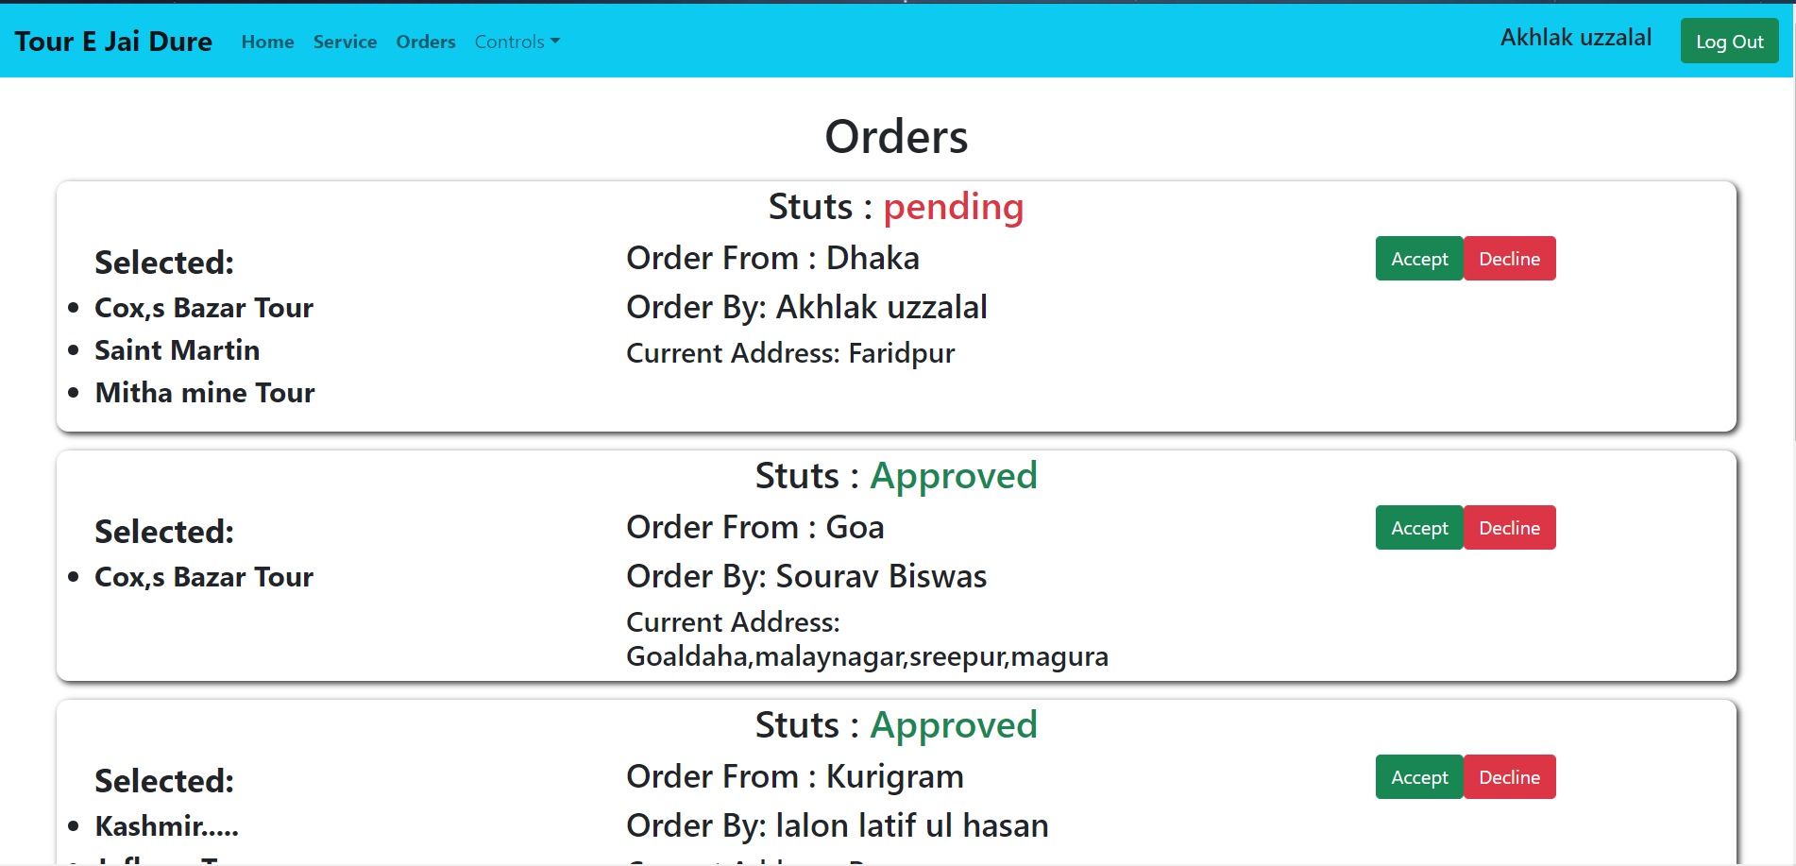This screenshot has height=866, width=1796.
Task: Click the Tour E Jai Dure brand logo
Action: click(x=113, y=42)
